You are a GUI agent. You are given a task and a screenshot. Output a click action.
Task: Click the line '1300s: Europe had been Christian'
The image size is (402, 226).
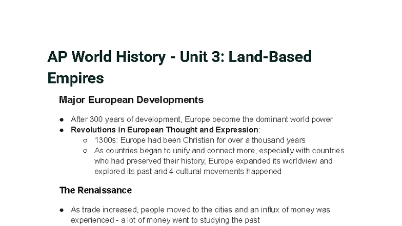point(200,140)
